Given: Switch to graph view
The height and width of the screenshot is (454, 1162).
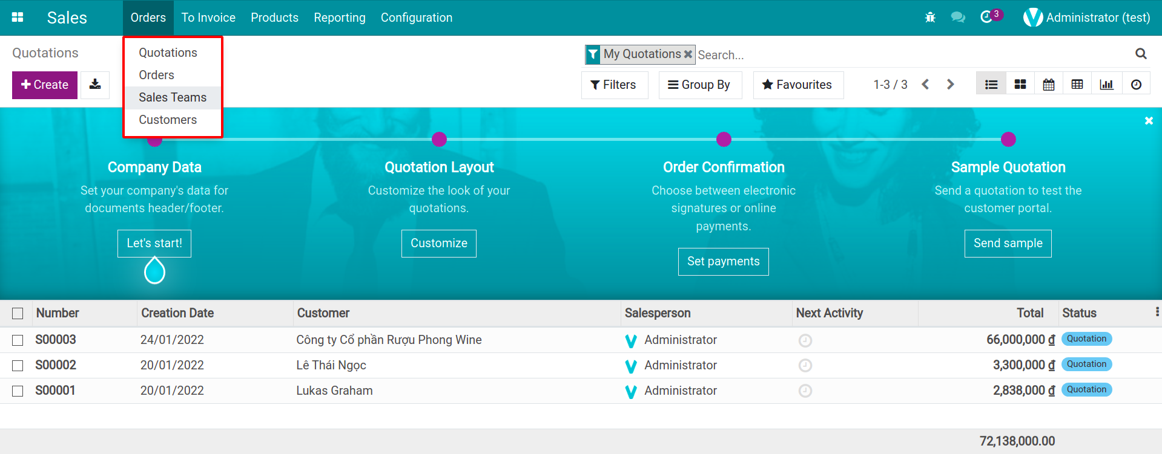Looking at the screenshot, I should (x=1106, y=85).
